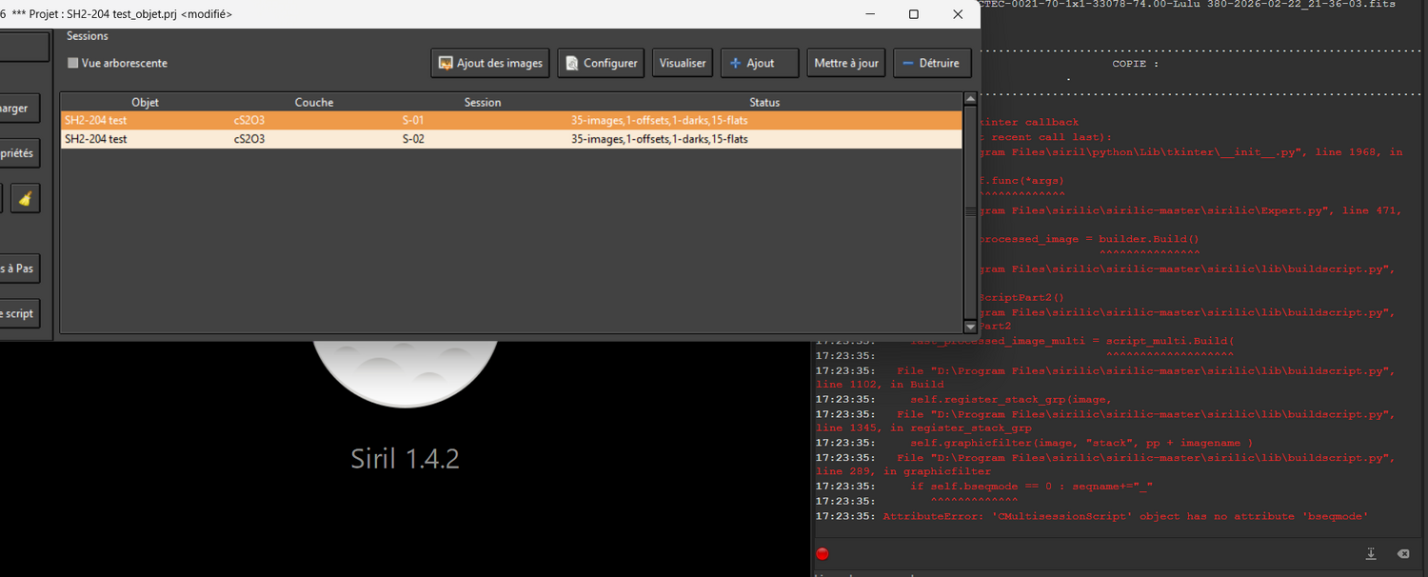Open Ajout des images with picture icon
The image size is (1428, 577).
point(490,63)
